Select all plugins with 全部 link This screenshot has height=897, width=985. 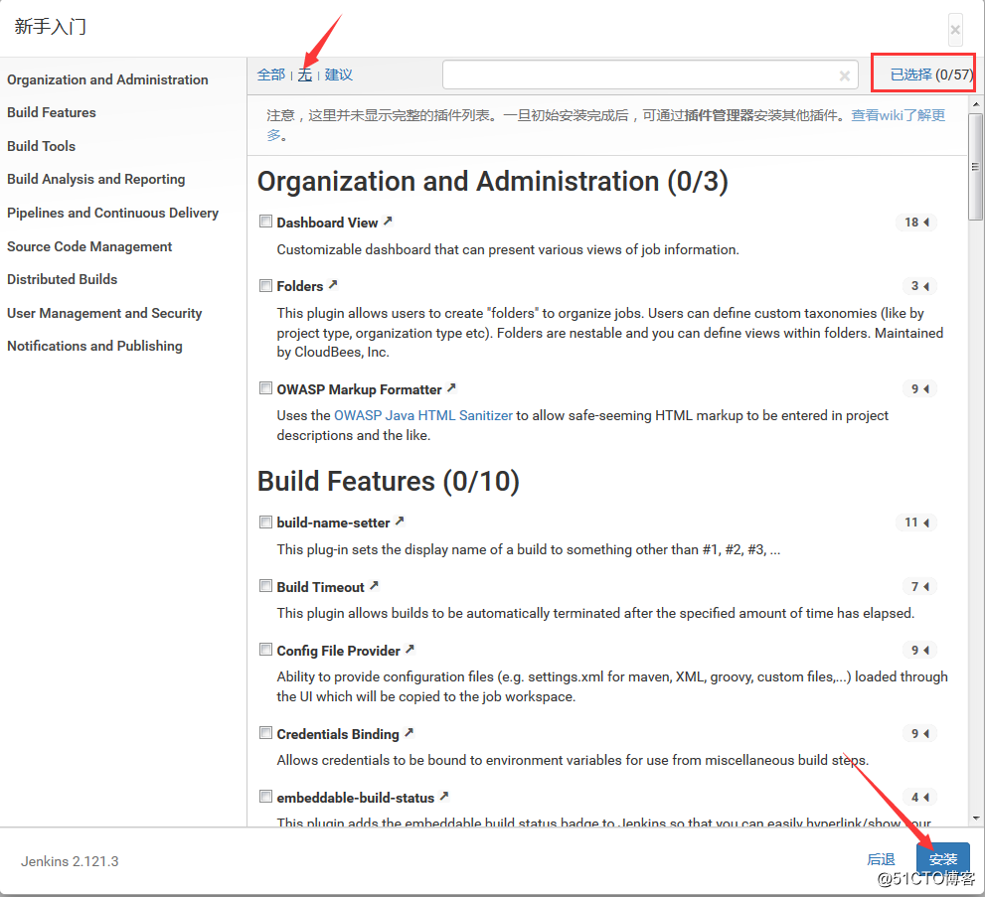tap(271, 75)
